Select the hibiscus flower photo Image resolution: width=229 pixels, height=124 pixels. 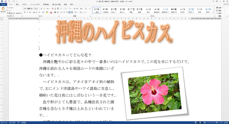tap(155, 93)
